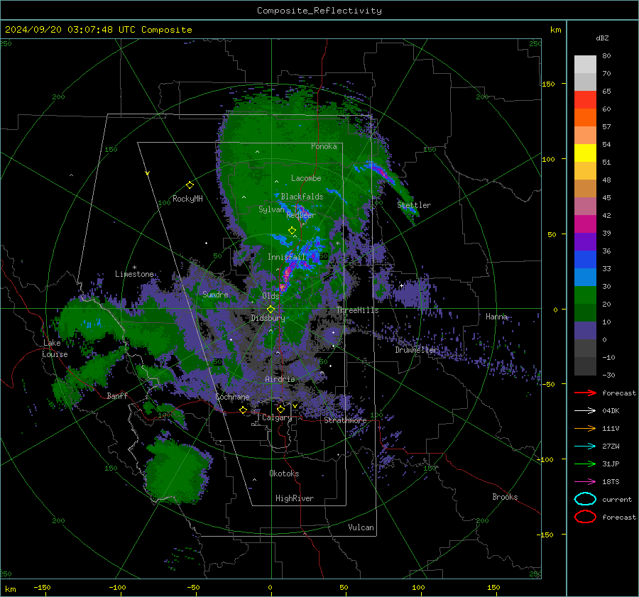Image resolution: width=639 pixels, height=597 pixels.
Task: Click the Ponoka city label
Action: coord(324,146)
